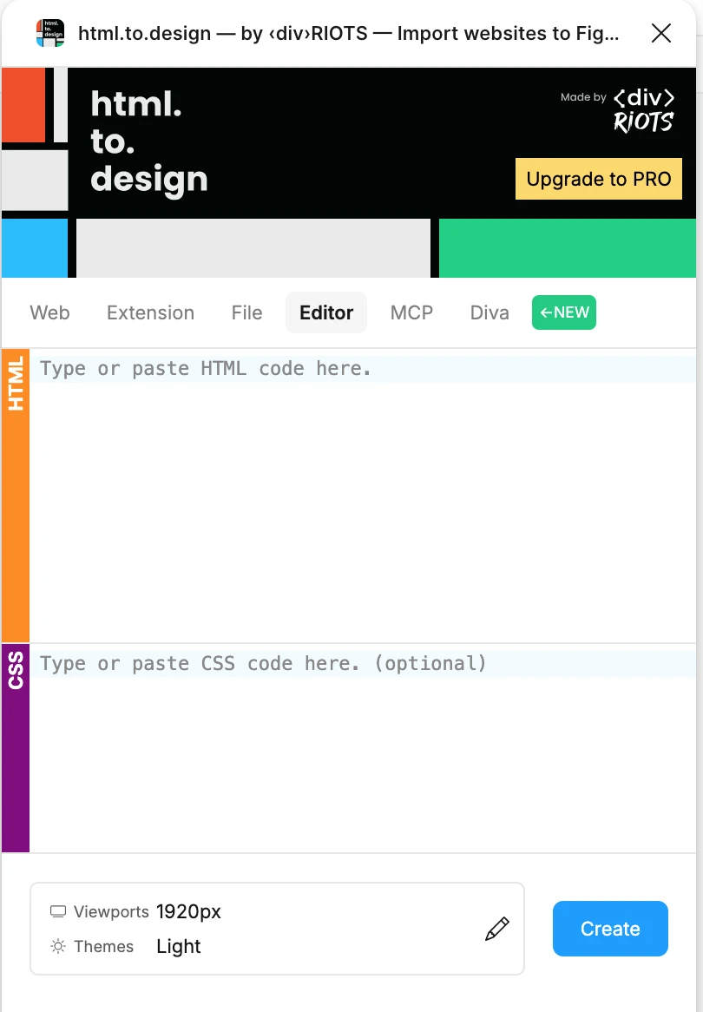Edit viewport and theme settings with pencil icon
703x1012 pixels.
tap(496, 929)
